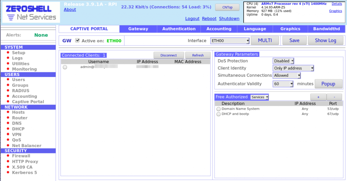The width and height of the screenshot is (347, 181).
Task: Click the MULTI button
Action: [x=265, y=40]
